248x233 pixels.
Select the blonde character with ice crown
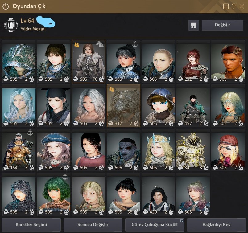158,150
